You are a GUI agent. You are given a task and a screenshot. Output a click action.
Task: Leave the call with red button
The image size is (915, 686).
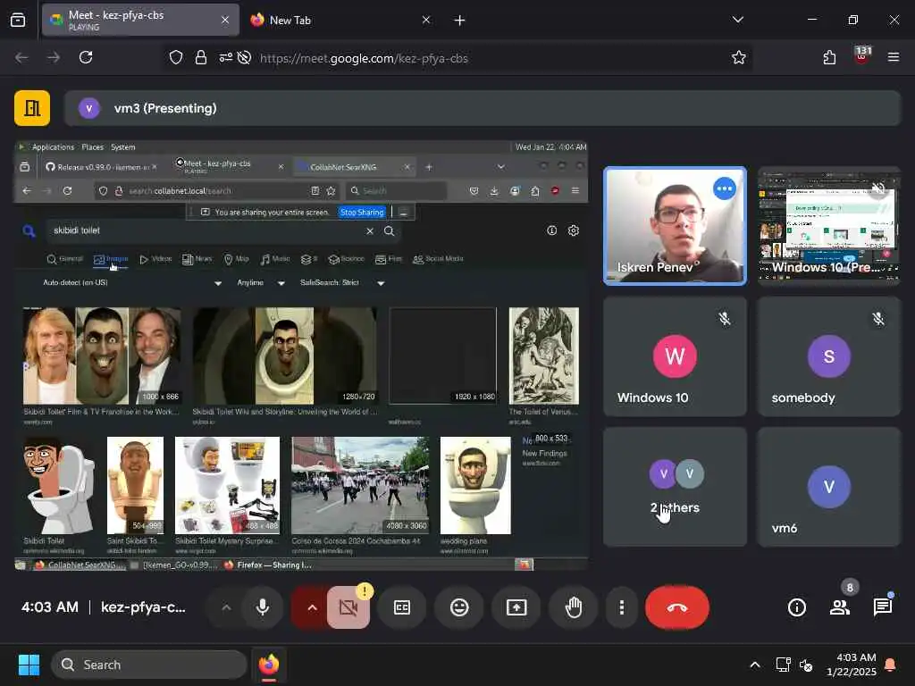[677, 607]
